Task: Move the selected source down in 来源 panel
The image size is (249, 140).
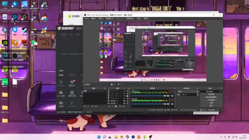Action: click(123, 106)
